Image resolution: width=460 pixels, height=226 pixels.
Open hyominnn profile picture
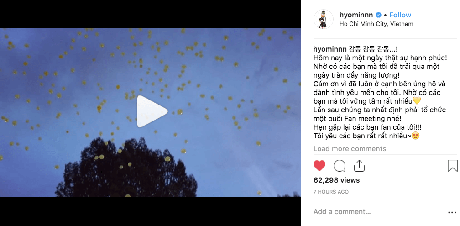pyautogui.click(x=323, y=19)
